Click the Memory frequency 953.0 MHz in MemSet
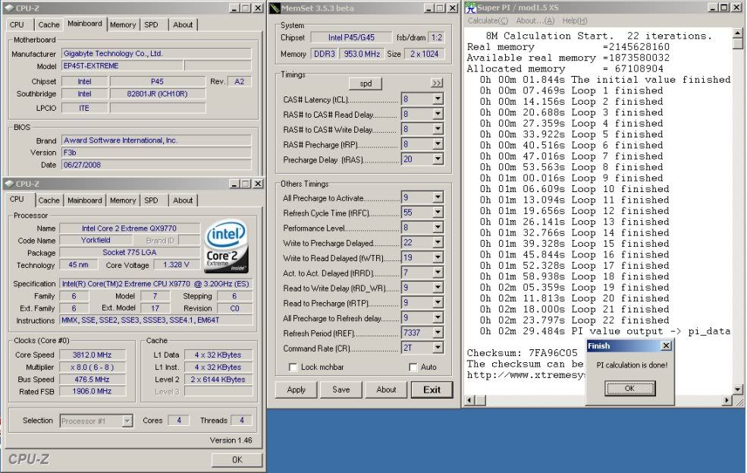Viewport: 747px width, 473px height. [x=362, y=55]
